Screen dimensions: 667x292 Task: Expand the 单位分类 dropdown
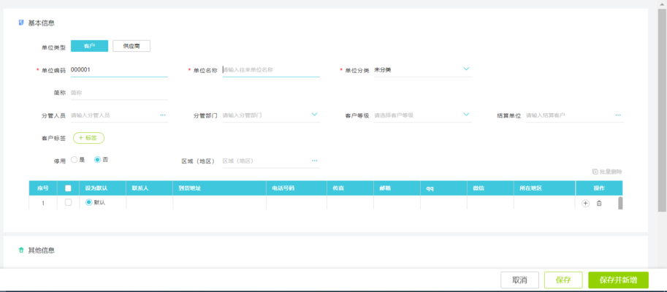tap(466, 69)
